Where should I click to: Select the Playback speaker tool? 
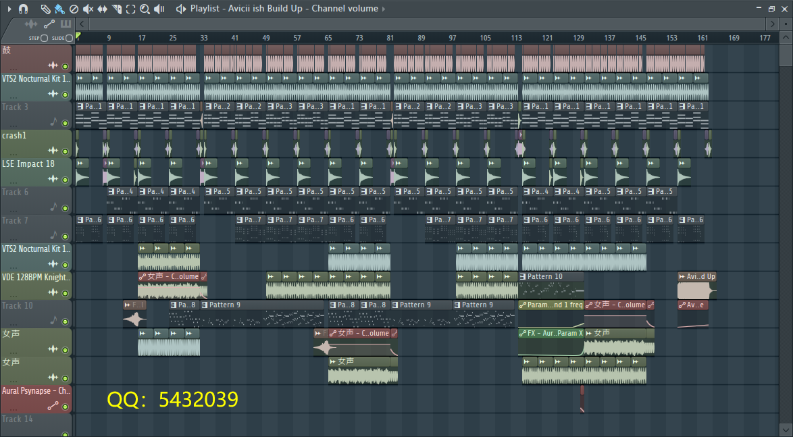[x=159, y=9]
